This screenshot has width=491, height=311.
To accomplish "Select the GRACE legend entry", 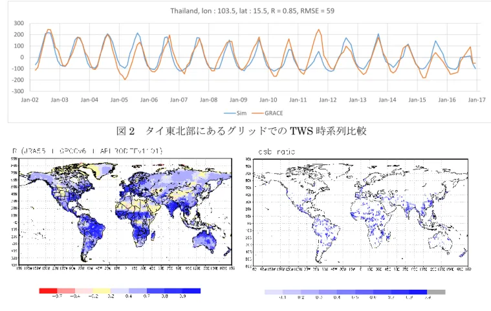I will pyautogui.click(x=268, y=113).
